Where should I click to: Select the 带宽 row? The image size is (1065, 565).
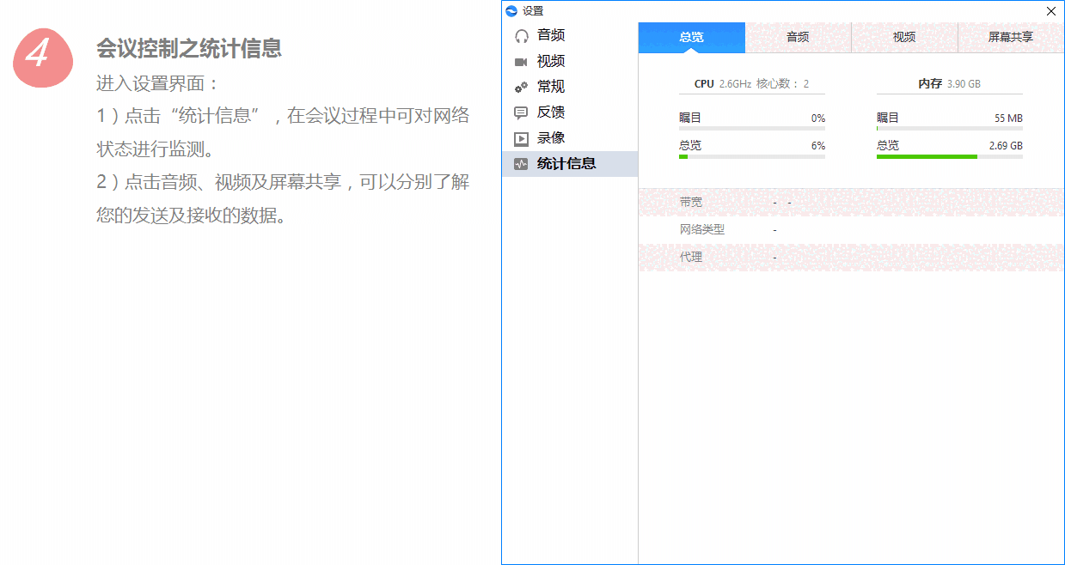[x=692, y=201]
